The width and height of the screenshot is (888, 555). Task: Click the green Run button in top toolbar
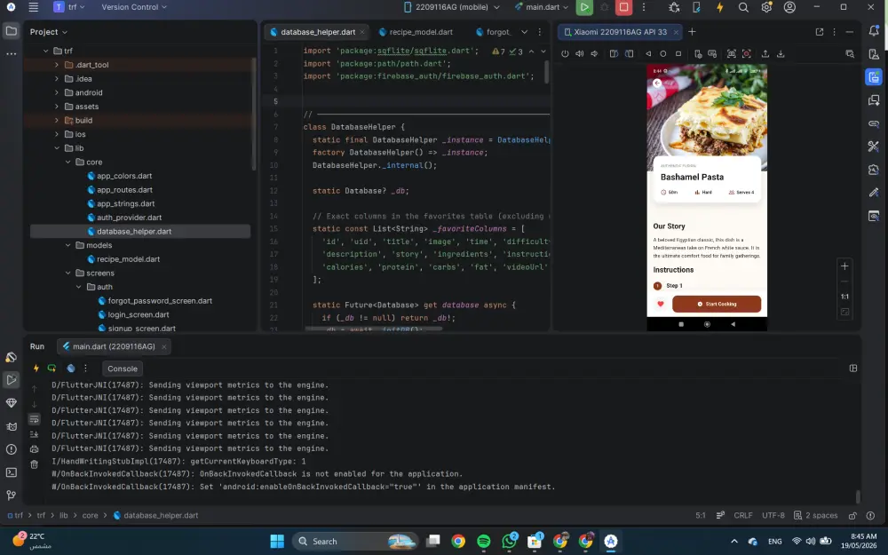click(584, 7)
